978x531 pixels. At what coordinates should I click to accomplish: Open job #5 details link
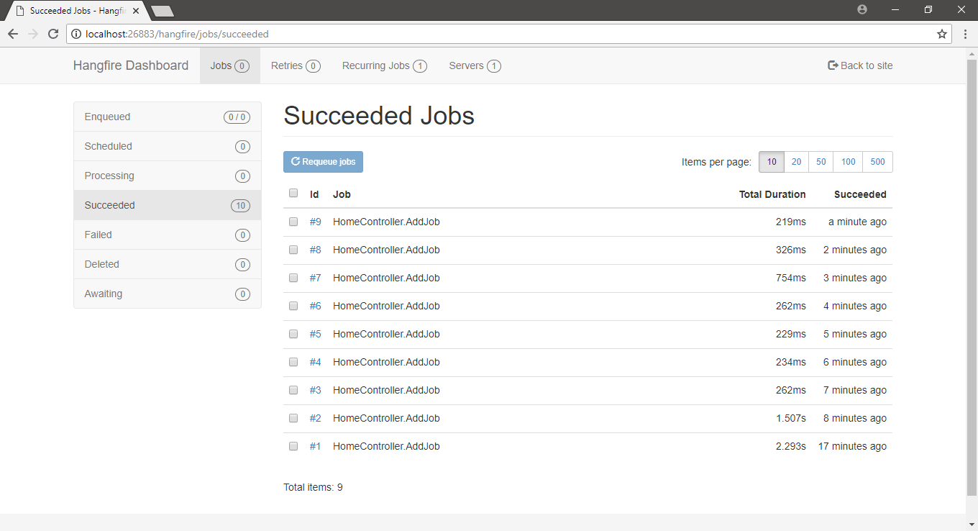coord(316,334)
